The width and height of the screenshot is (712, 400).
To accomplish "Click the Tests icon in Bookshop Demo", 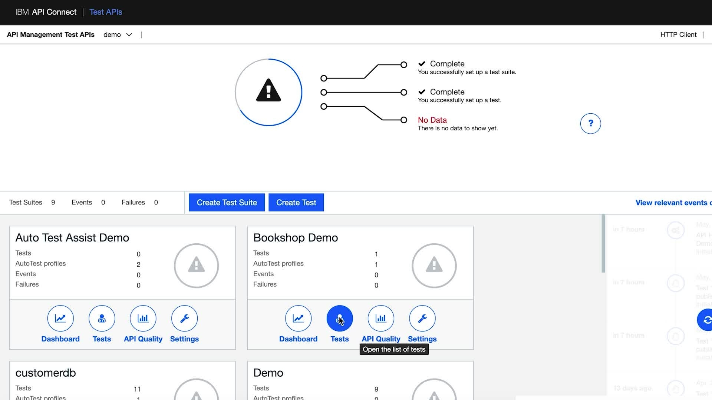I will click(340, 319).
